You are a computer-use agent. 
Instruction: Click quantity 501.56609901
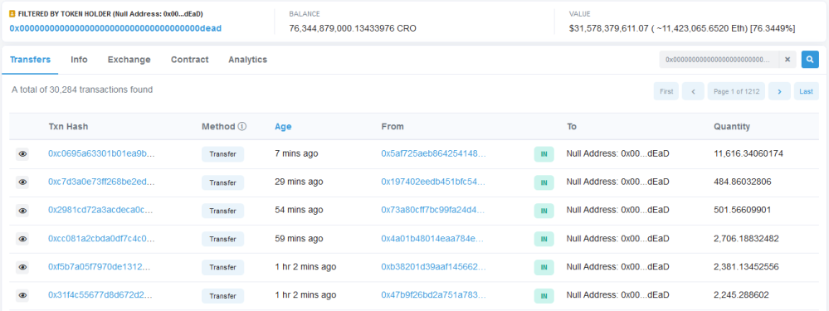pyautogui.click(x=743, y=210)
